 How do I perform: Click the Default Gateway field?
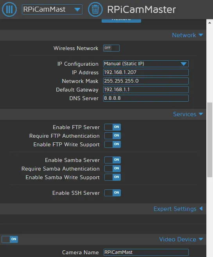(146, 90)
